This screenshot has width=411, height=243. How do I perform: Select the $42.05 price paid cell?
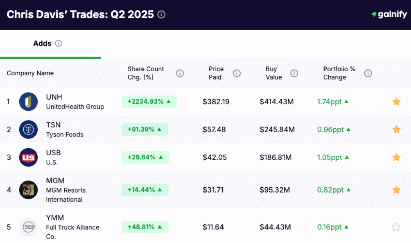coord(215,157)
